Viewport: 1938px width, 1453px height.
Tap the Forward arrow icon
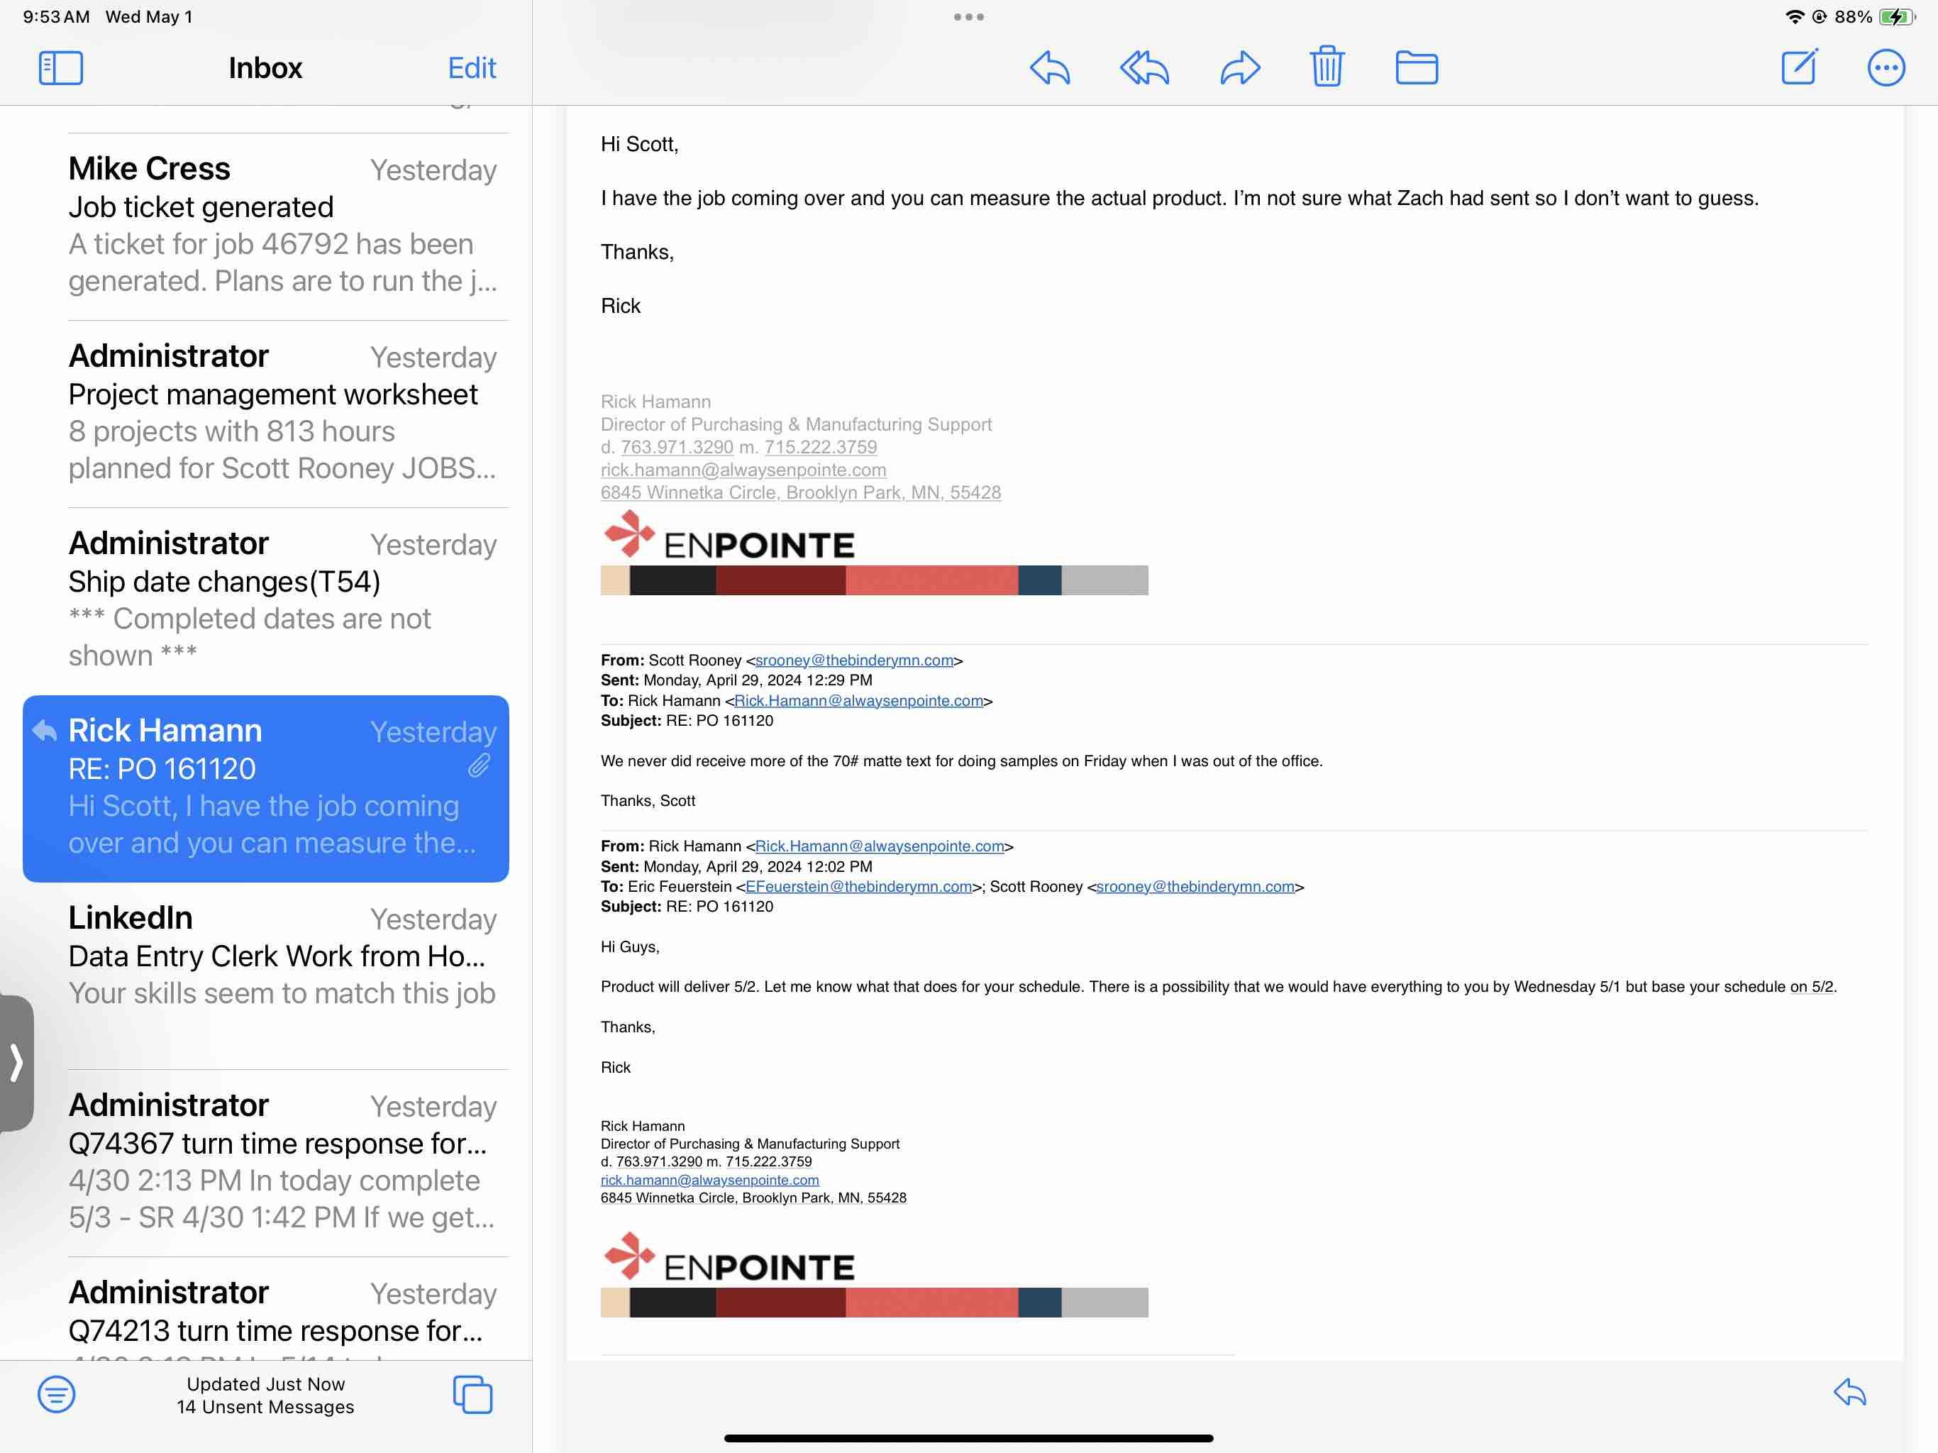tap(1240, 67)
